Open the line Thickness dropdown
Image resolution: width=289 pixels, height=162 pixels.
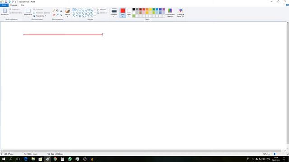point(114,13)
